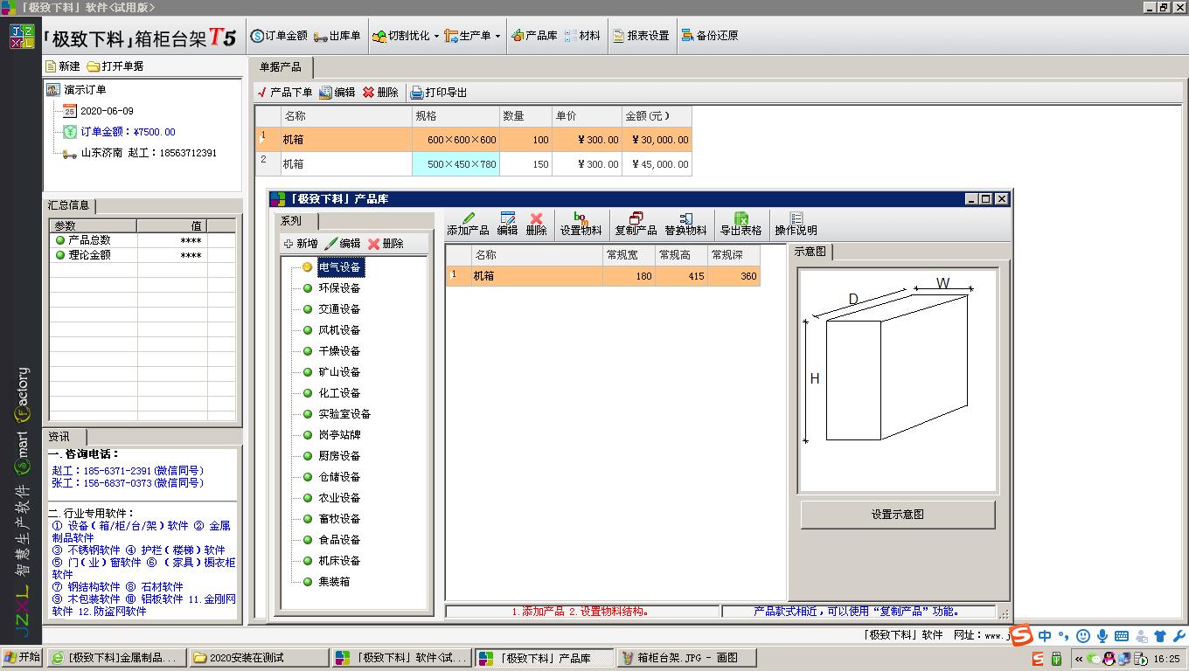Open 设置物料 tool in product library
The width and height of the screenshot is (1189, 671).
tap(581, 224)
